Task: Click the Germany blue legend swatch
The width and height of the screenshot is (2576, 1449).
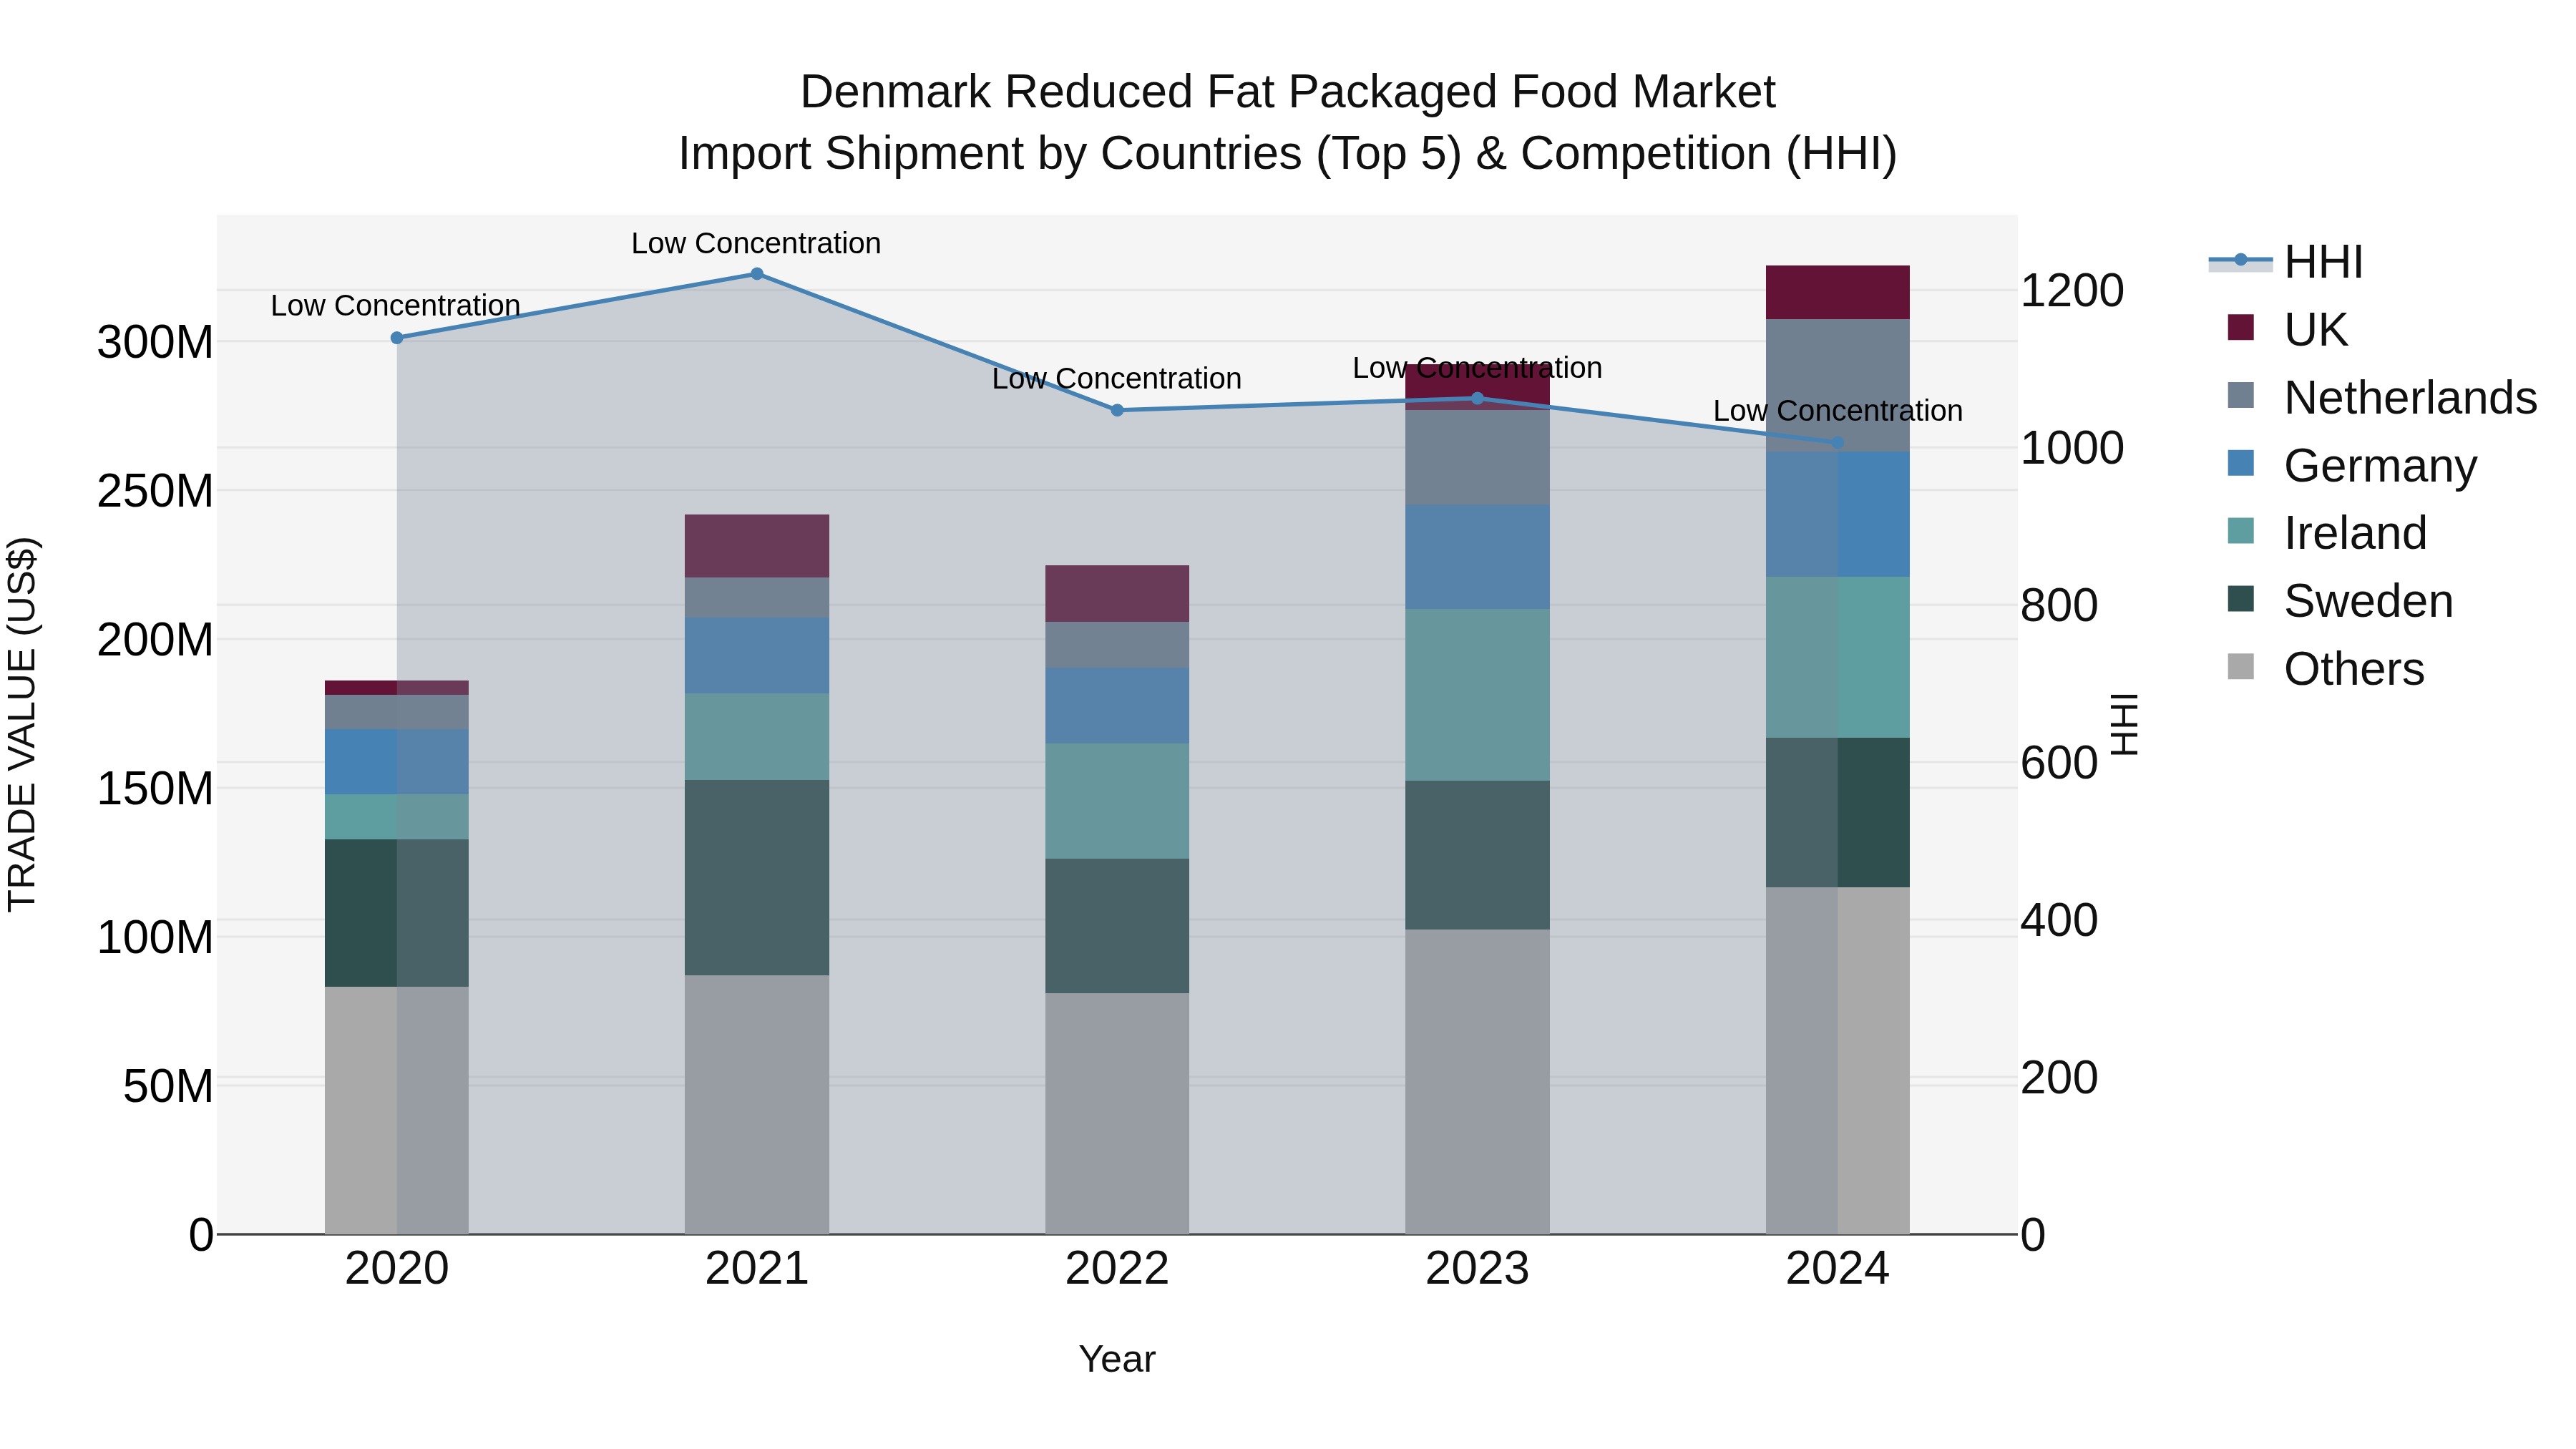Action: (2241, 463)
